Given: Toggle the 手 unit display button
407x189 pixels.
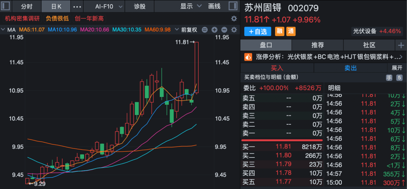Looking at the screenshot, I should (x=389, y=77).
